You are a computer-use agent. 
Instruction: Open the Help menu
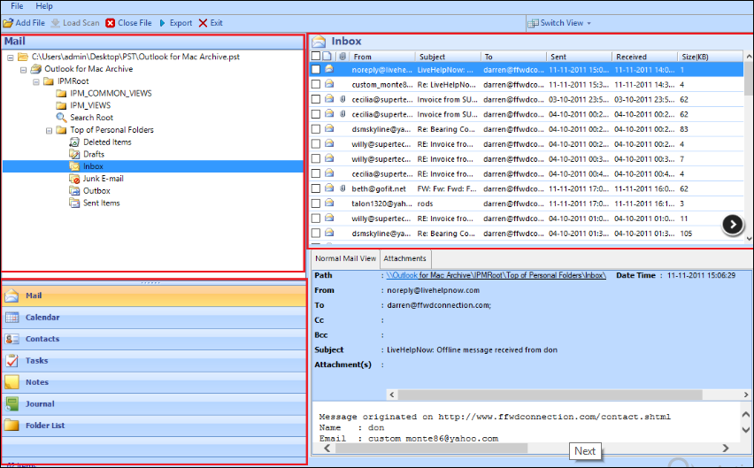(43, 6)
